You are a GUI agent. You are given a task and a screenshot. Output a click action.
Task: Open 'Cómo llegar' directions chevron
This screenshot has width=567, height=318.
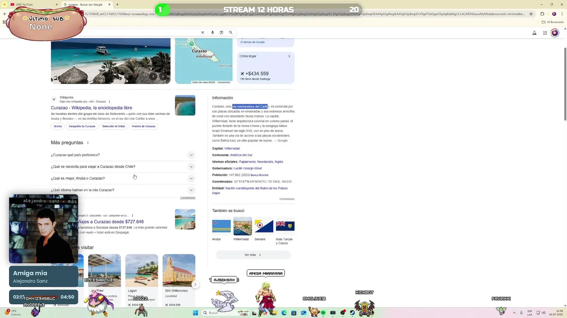[x=289, y=56]
